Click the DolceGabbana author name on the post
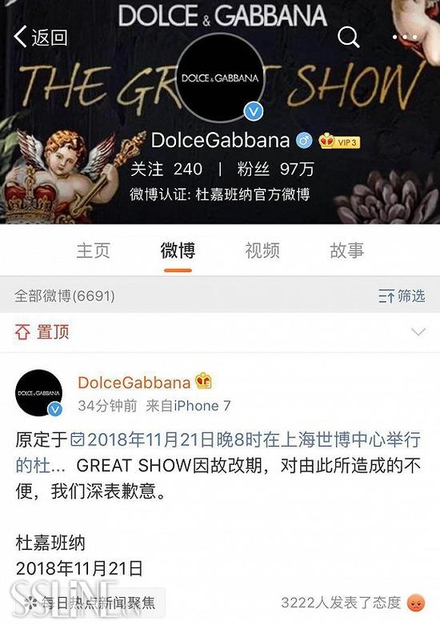This screenshot has width=440, height=625. [134, 383]
